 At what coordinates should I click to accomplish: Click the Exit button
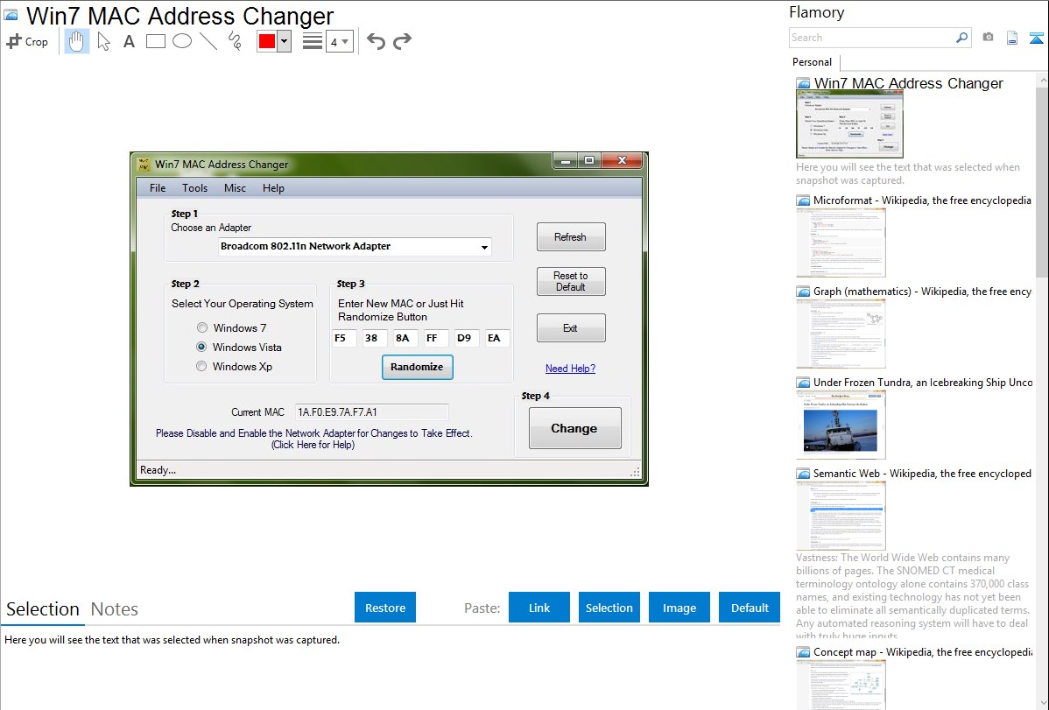(571, 328)
